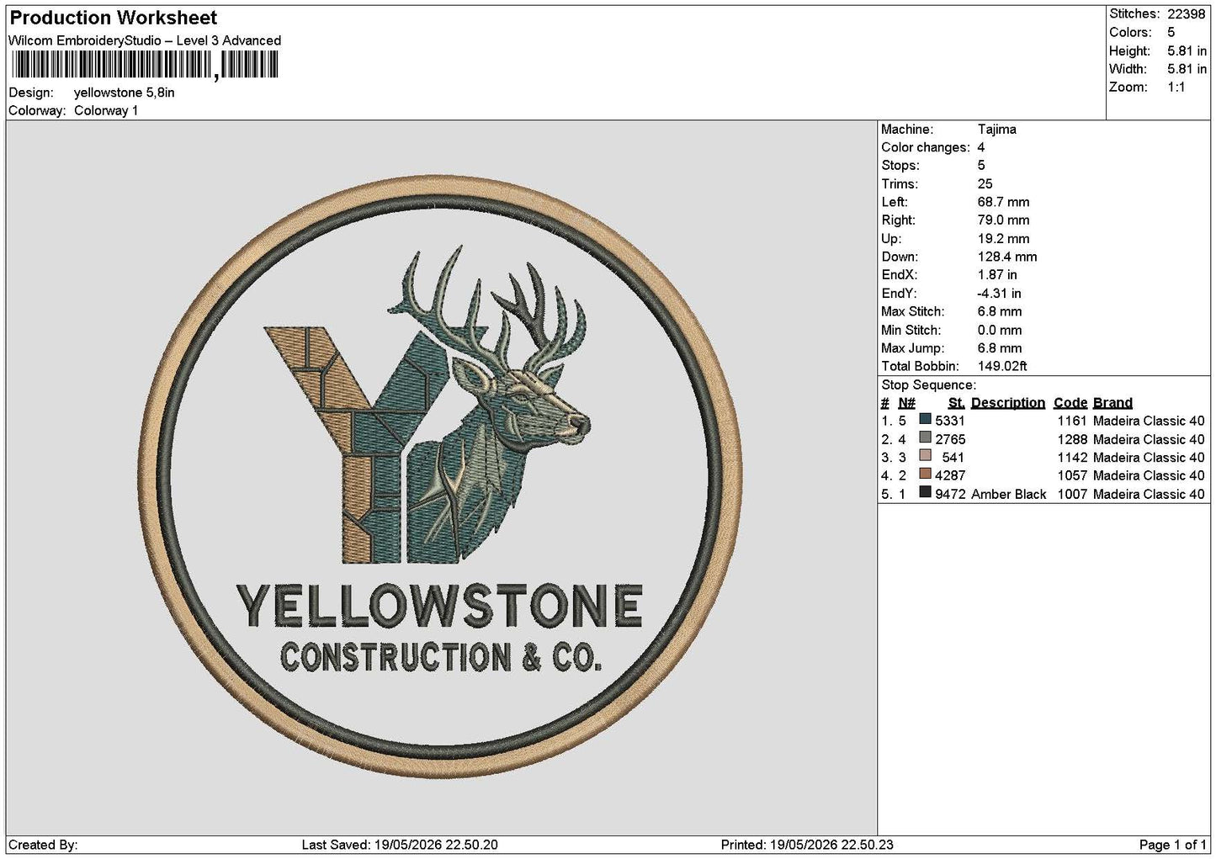Click the Colors value 5

1171,32
